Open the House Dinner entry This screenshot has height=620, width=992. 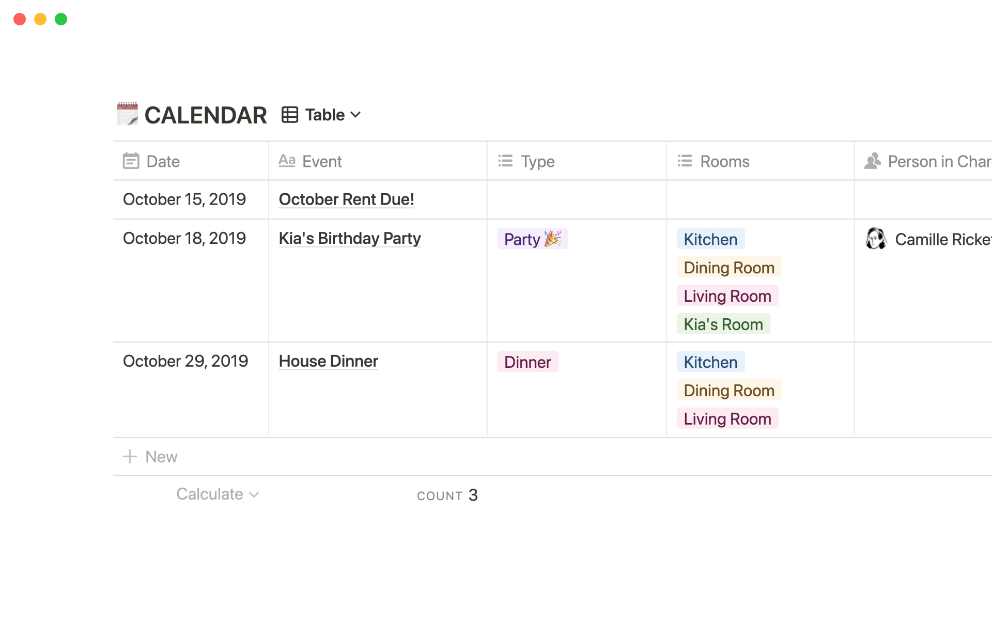pos(329,361)
